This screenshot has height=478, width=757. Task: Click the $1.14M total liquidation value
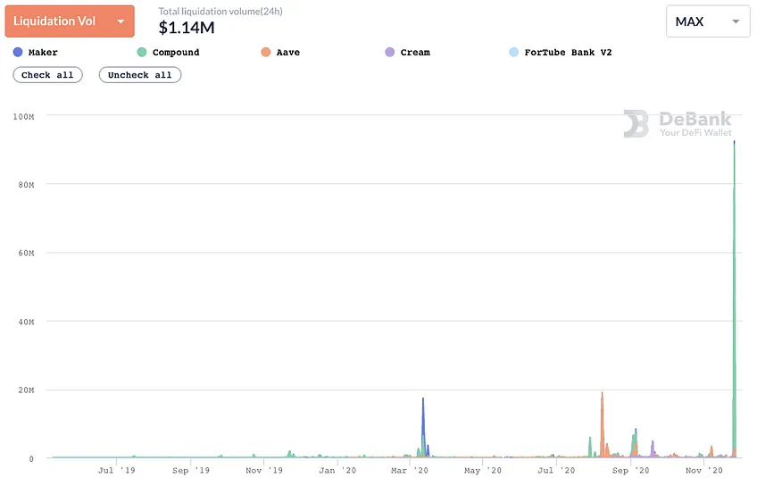(187, 28)
